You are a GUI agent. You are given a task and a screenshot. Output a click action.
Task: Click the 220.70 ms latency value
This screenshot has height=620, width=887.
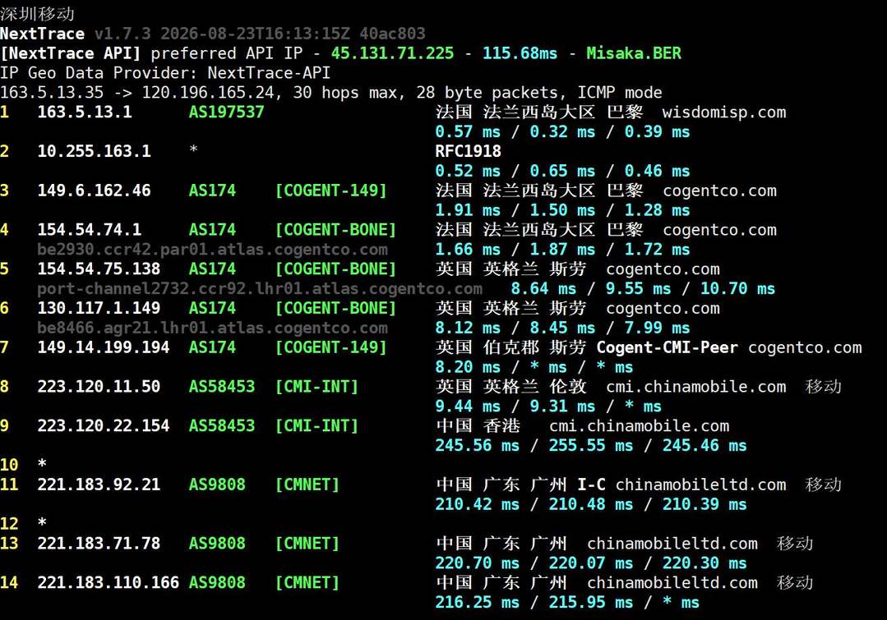[x=477, y=563]
